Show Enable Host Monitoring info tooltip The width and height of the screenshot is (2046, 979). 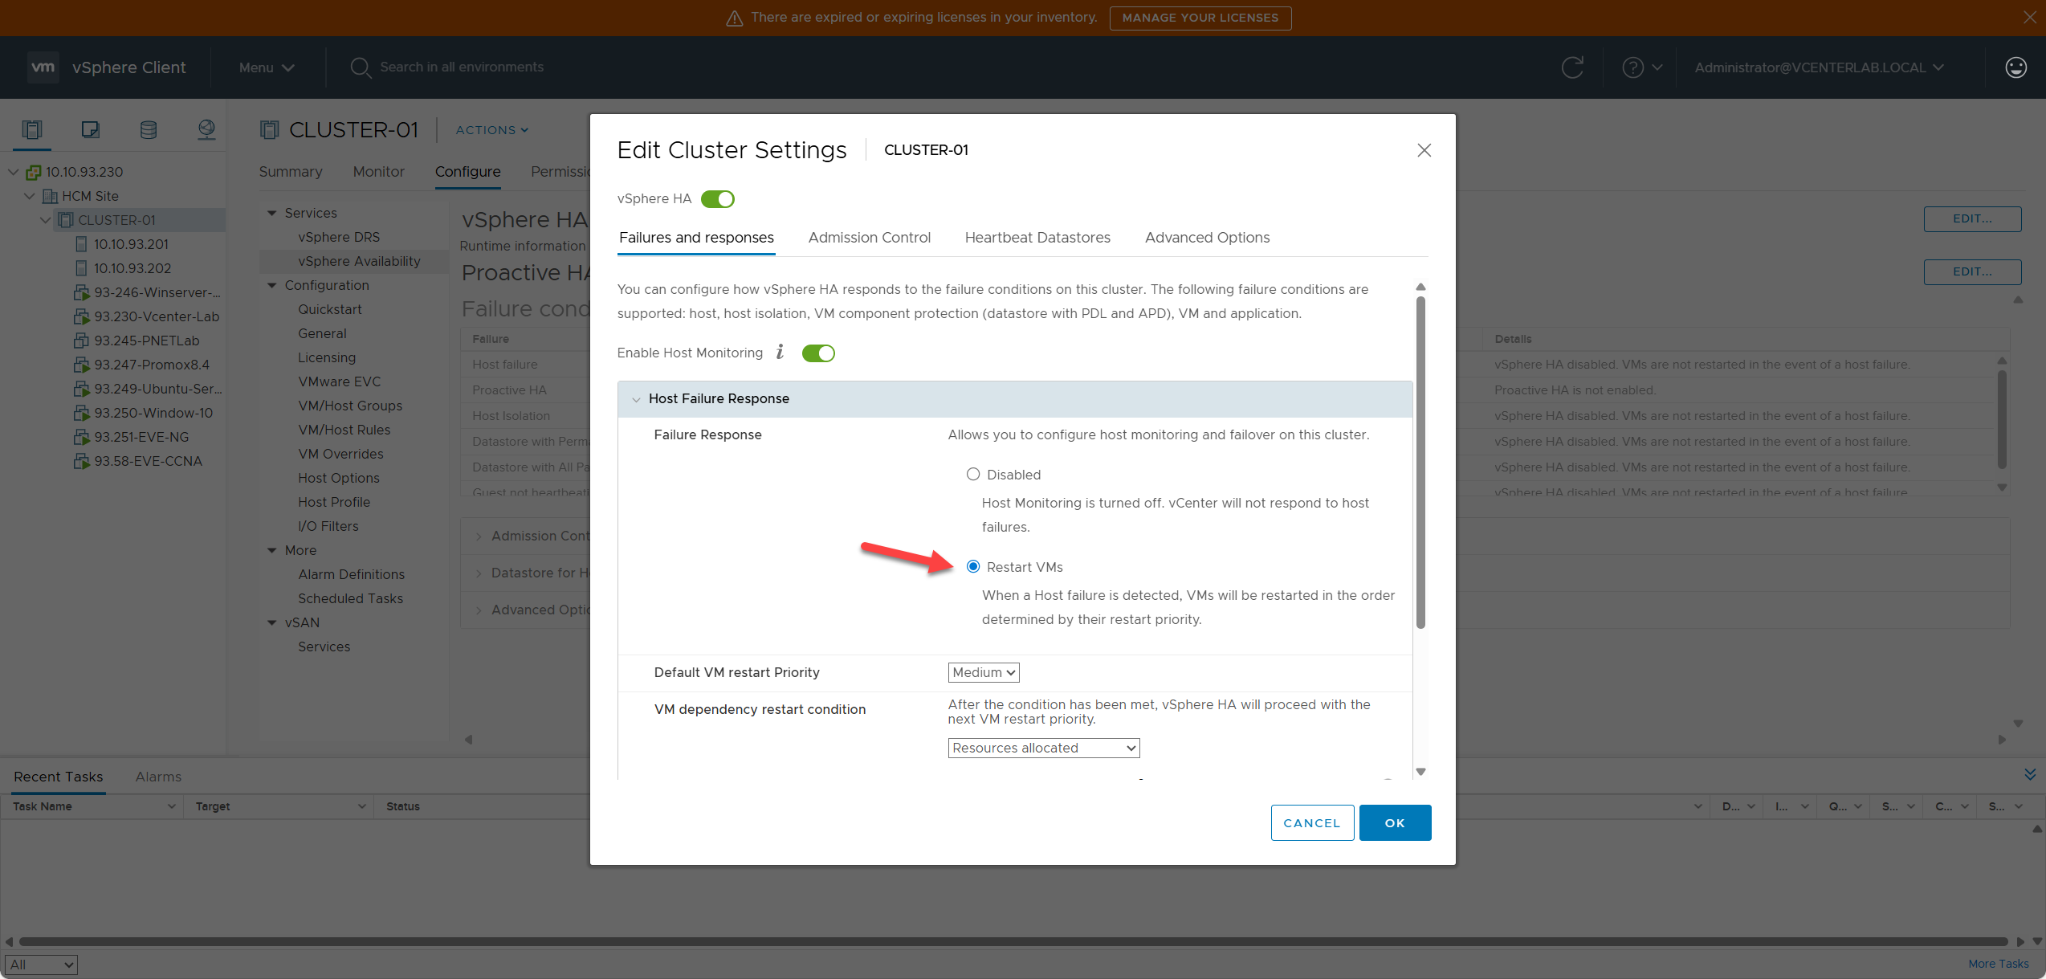[780, 353]
